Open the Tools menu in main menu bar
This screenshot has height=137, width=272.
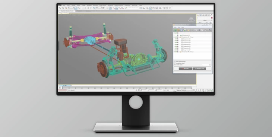click(x=68, y=5)
